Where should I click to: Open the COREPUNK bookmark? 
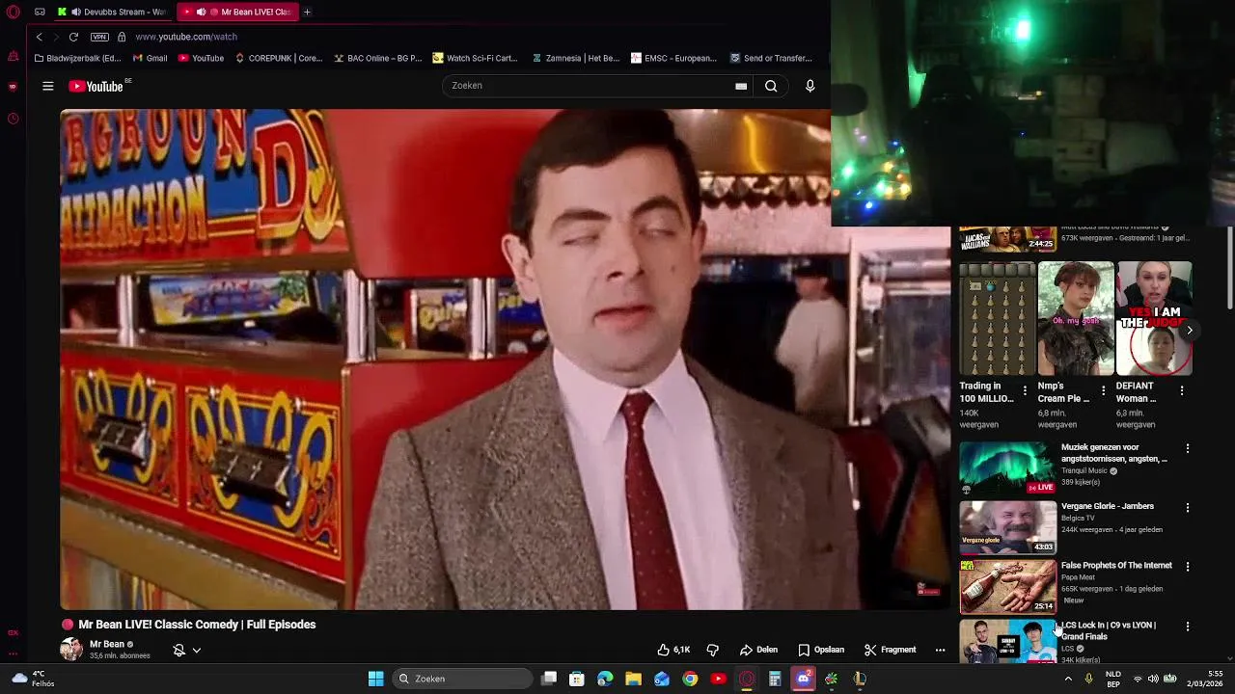[279, 58]
